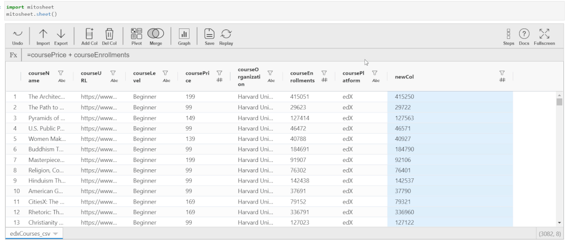Screen dimensions: 568x243
Task: Click the vertical scrollbar down arrow
Action: tap(560, 224)
